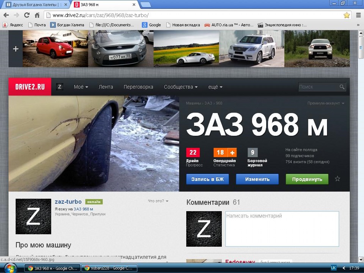Click the zaz-turbo Z avatar
The width and height of the screenshot is (364, 273).
coord(33,217)
